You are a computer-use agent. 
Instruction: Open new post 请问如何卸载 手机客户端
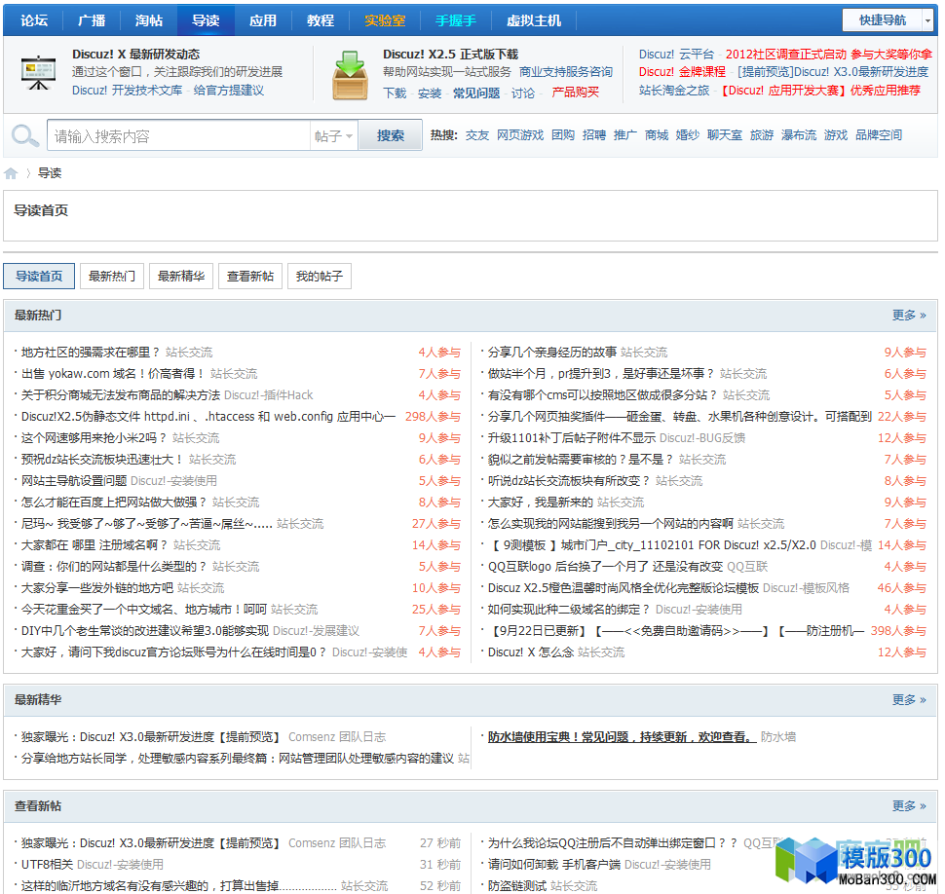pyautogui.click(x=554, y=865)
